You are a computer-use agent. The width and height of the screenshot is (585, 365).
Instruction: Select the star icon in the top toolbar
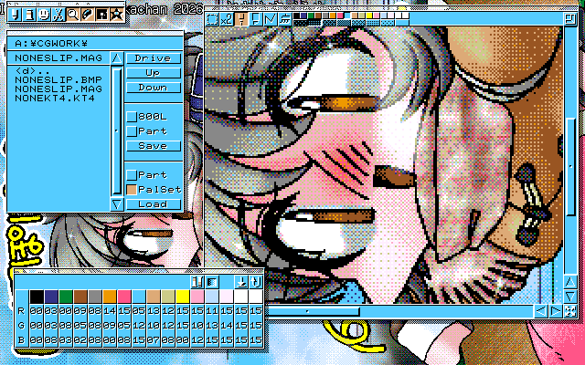116,14
